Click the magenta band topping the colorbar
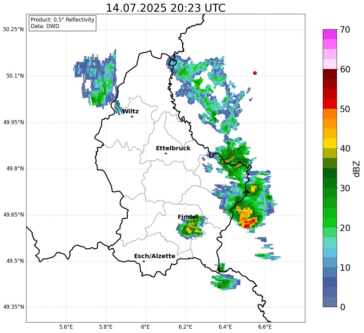This screenshot has width=364, height=333. tap(330, 34)
